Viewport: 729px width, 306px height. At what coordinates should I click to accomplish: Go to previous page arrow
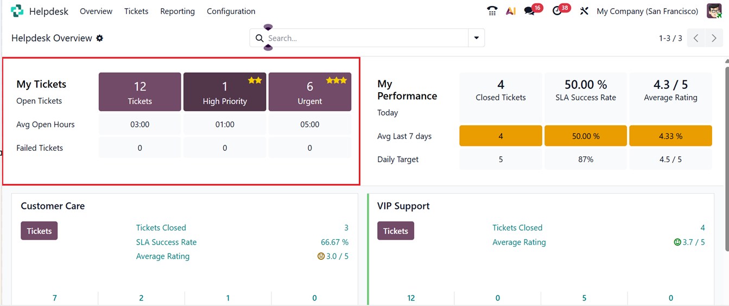click(696, 38)
